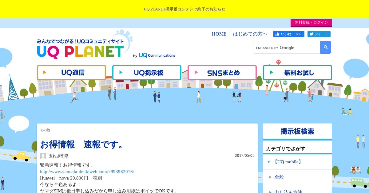Viewport: 369px width, 193px height.
Task: Click the text Huawei nova 29.800円 税別
Action: click(71, 178)
